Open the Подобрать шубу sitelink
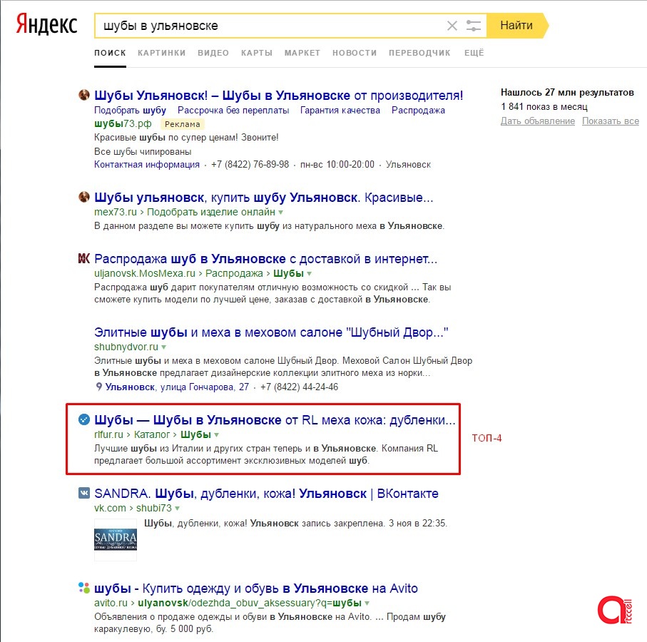The width and height of the screenshot is (647, 642). [x=130, y=110]
